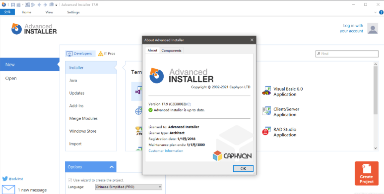
Task: Click the Twitter @advinst icon
Action: (x=5, y=179)
